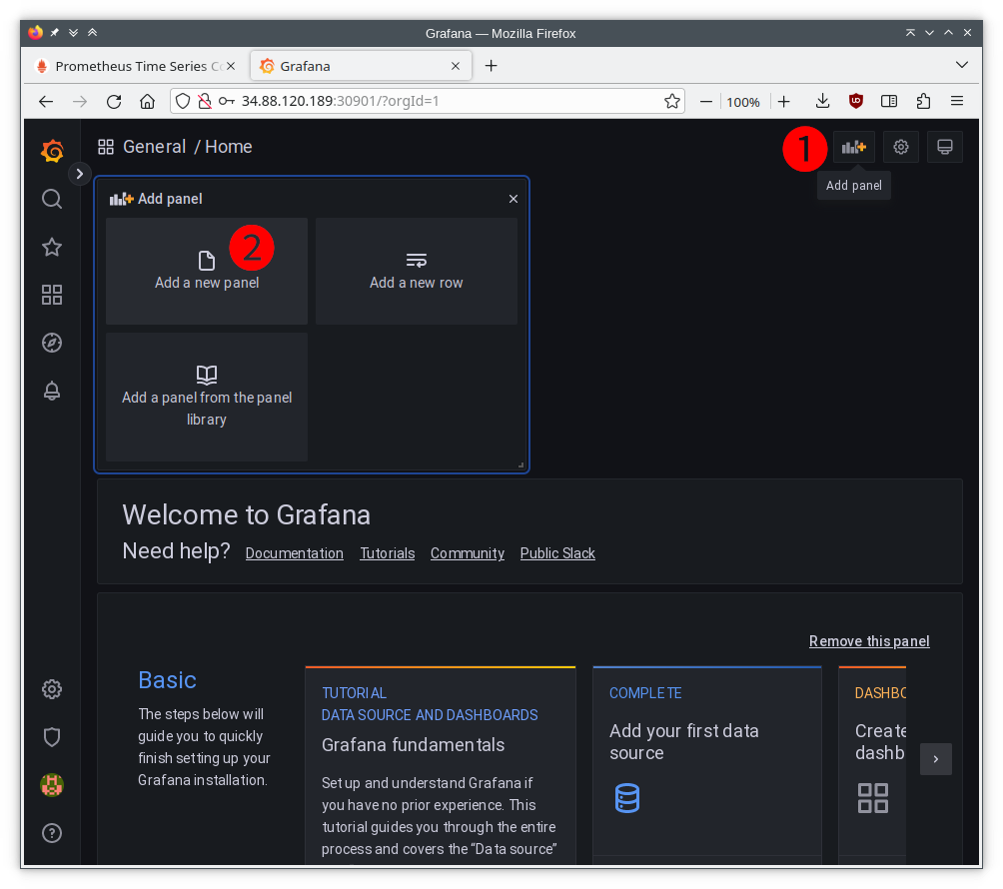List all tabs with the dropdown arrow
1003x889 pixels.
961,65
